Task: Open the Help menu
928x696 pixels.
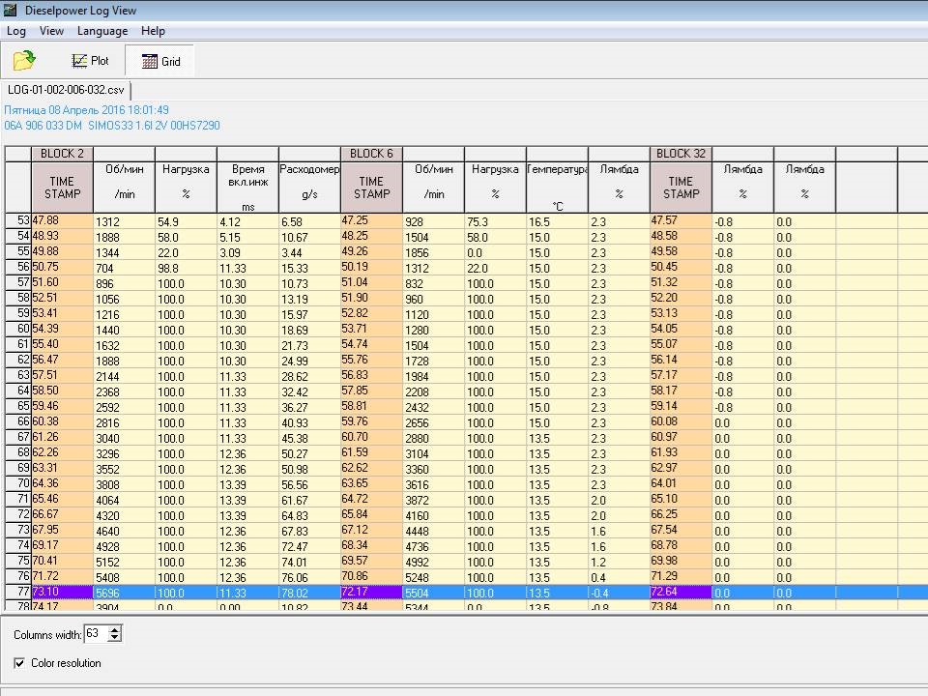Action: [153, 31]
